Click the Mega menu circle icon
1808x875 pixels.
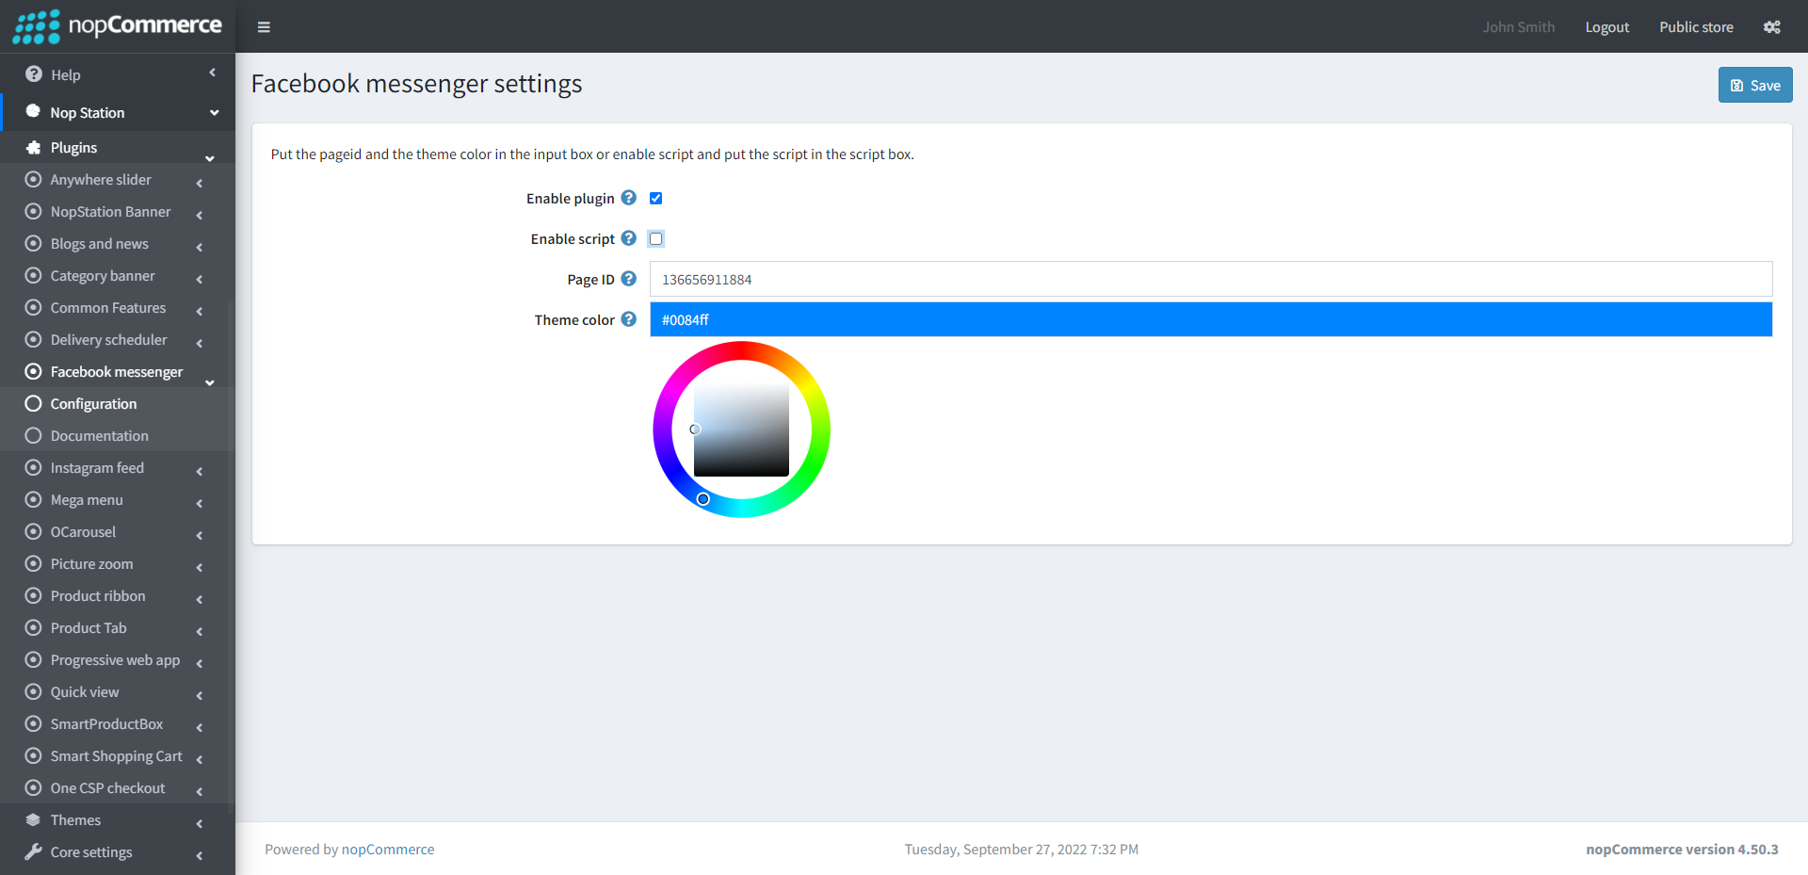tap(34, 500)
